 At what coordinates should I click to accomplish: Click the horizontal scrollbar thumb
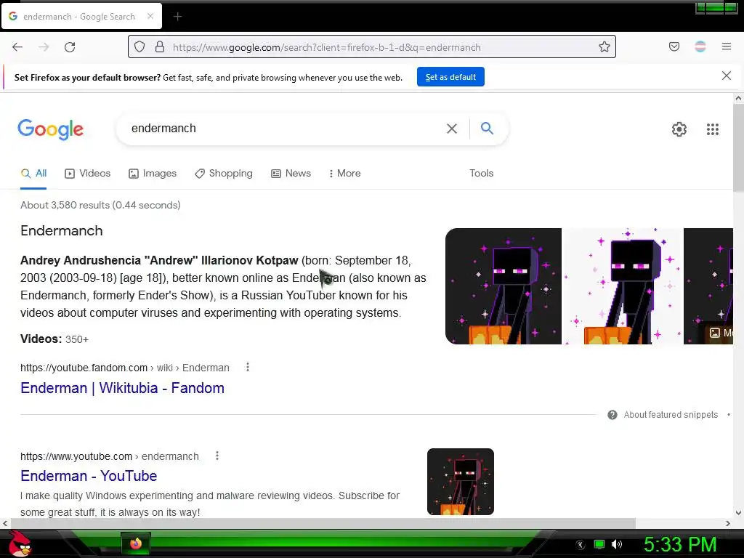pos(323,523)
